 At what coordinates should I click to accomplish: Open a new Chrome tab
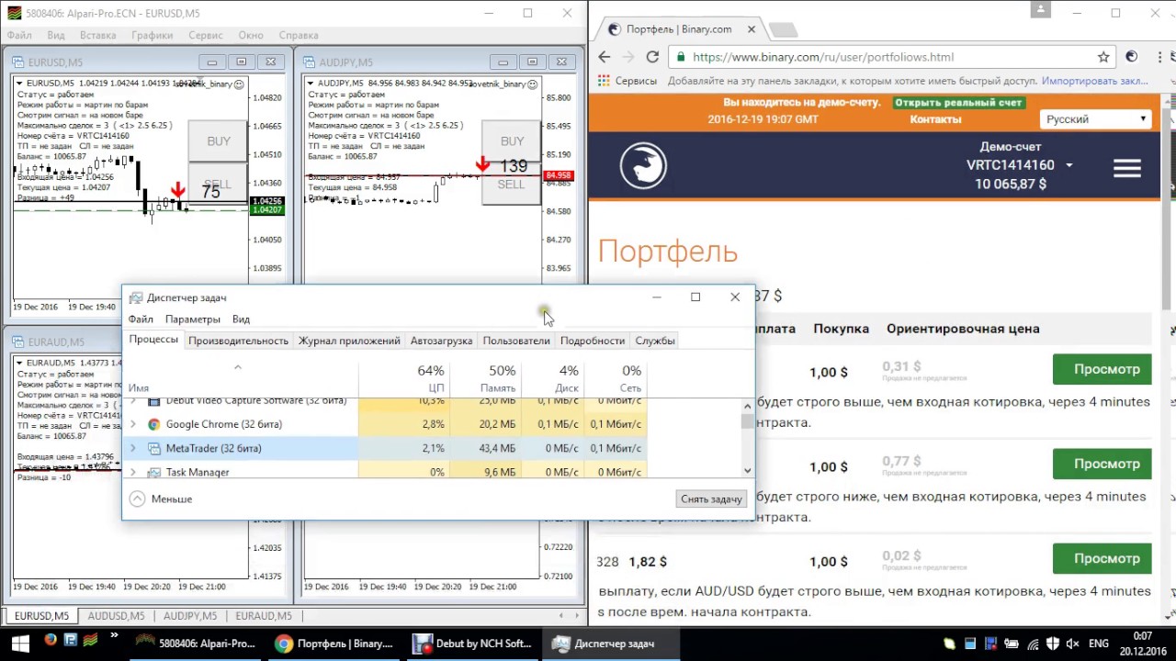782,30
